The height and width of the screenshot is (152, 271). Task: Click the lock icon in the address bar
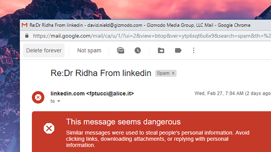coord(27,36)
